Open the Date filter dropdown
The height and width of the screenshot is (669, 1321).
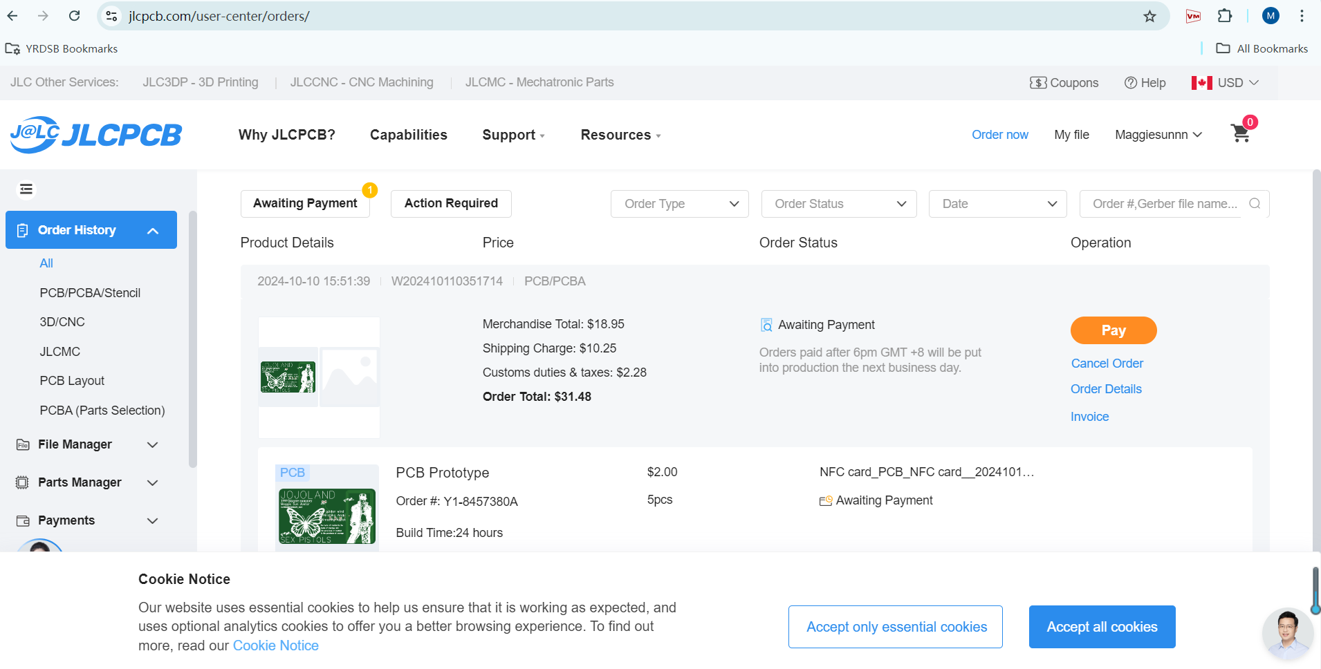pos(998,204)
